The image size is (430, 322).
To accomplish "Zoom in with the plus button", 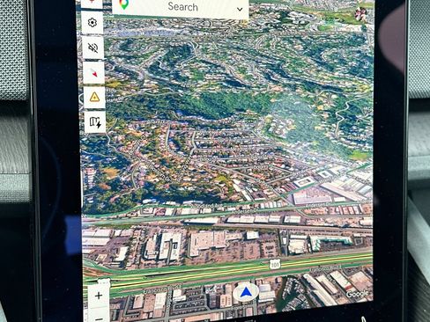I will (x=99, y=296).
